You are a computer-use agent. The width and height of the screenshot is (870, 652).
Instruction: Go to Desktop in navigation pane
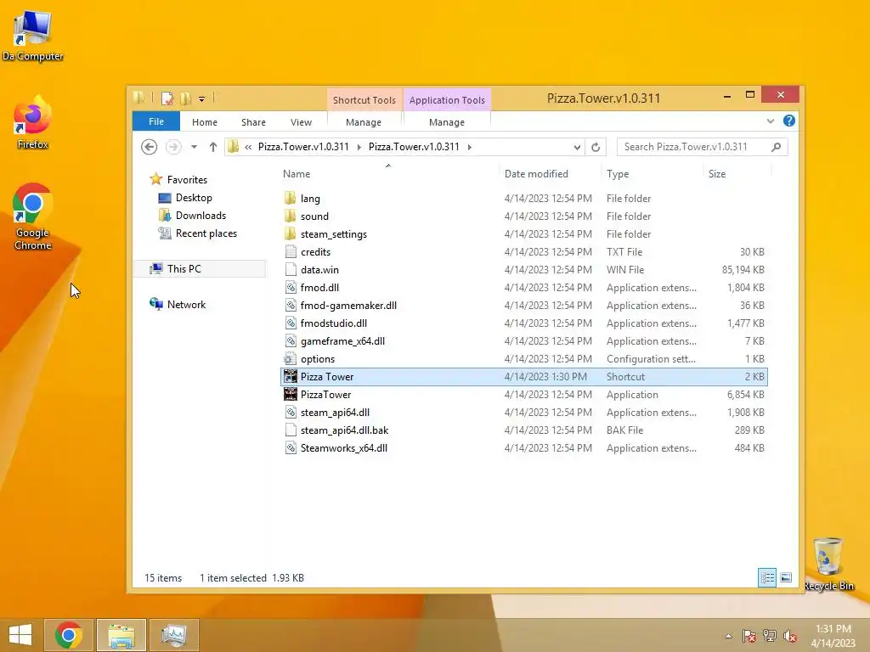pos(194,197)
